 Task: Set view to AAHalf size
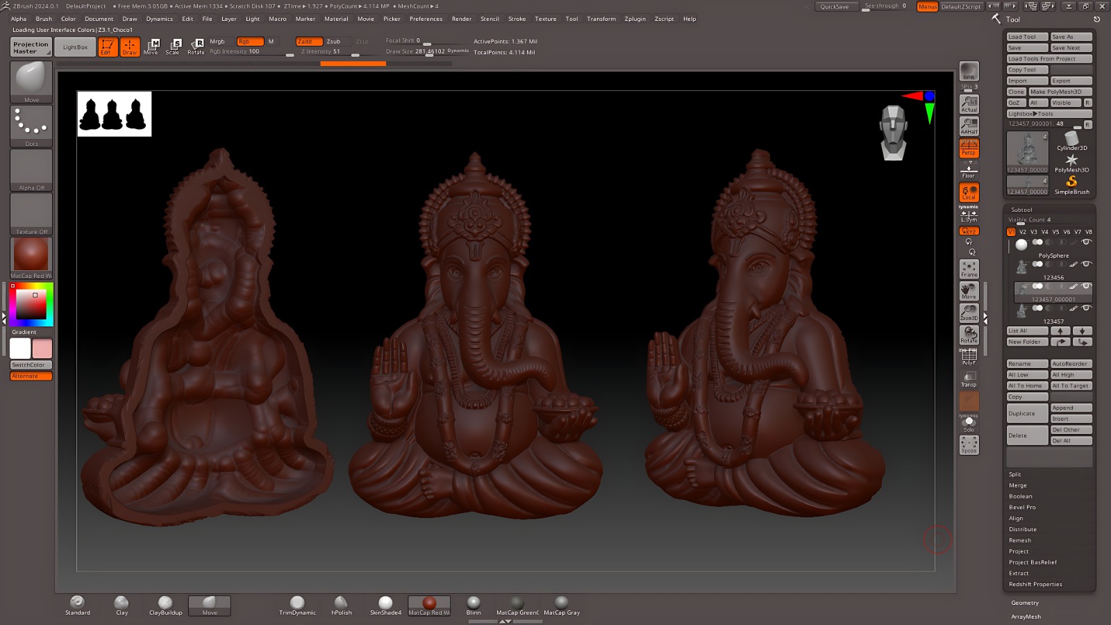coord(969,126)
